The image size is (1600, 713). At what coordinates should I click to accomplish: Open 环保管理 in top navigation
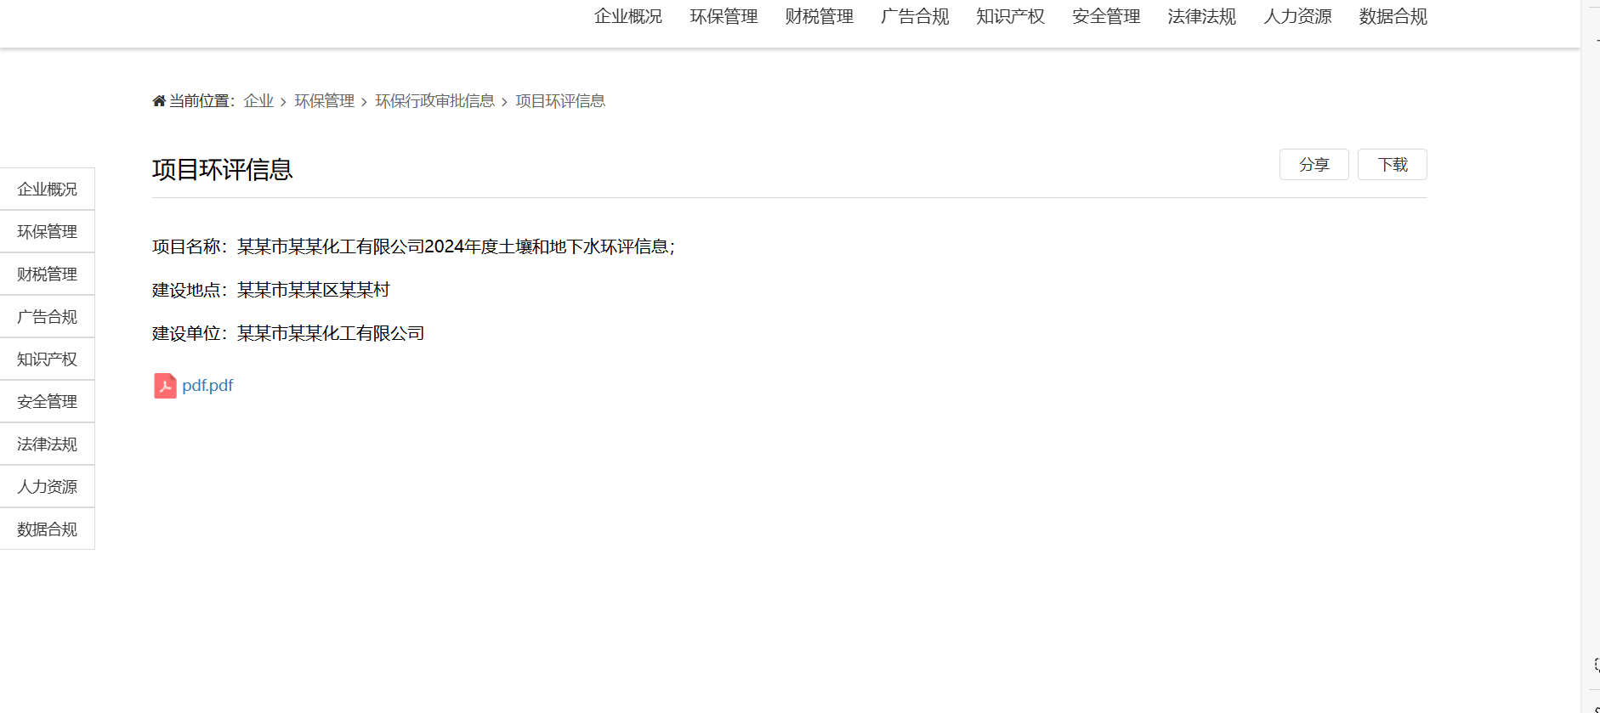coord(723,17)
